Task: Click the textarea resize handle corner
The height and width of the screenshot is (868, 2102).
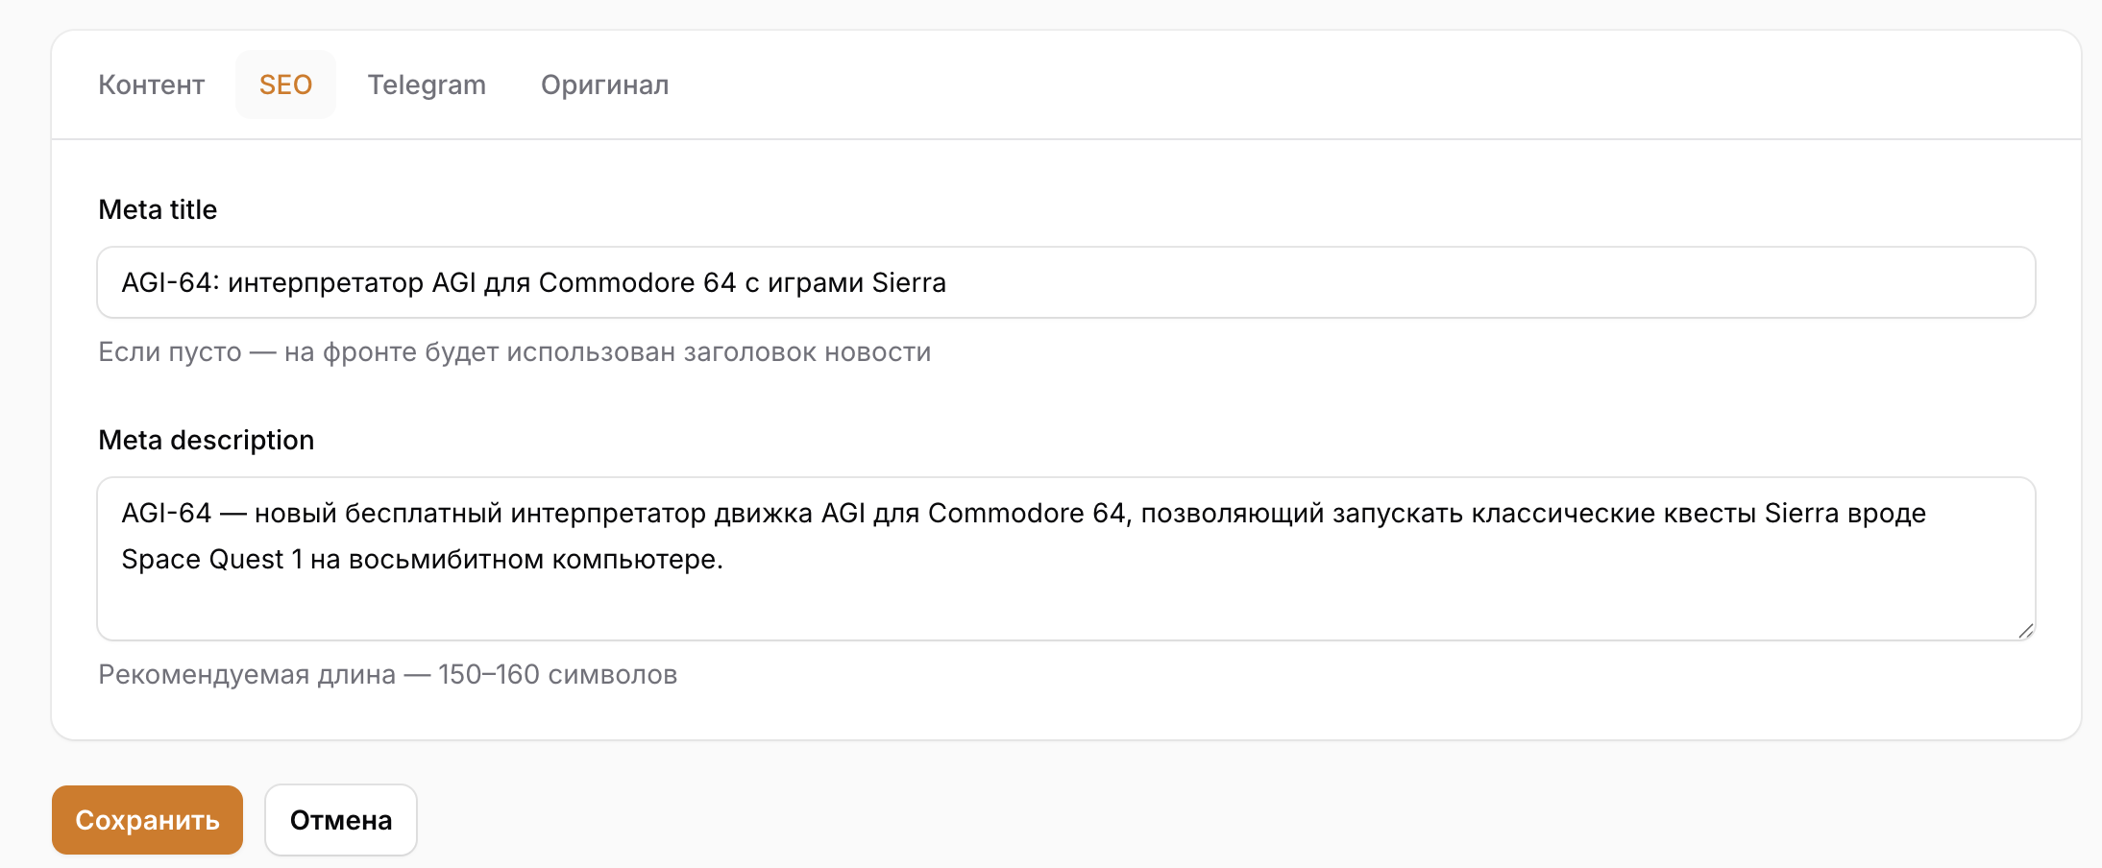Action: (2025, 631)
